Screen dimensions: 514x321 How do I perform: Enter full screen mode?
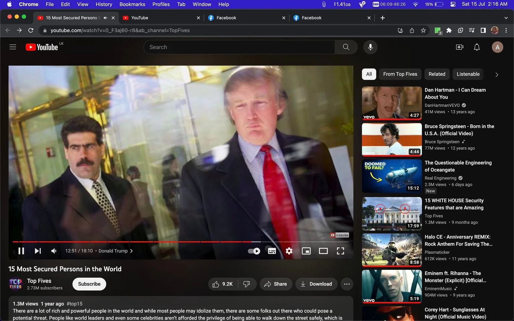[x=340, y=251]
